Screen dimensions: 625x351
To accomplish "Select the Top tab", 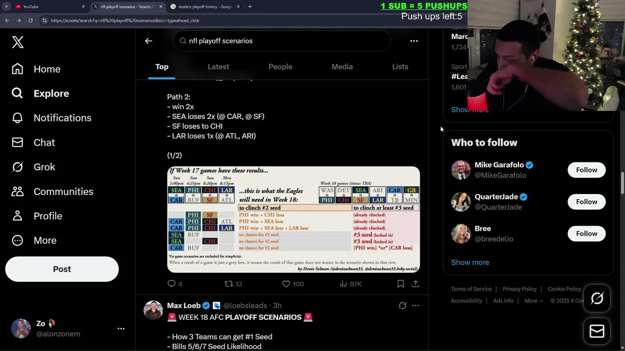I will point(162,67).
